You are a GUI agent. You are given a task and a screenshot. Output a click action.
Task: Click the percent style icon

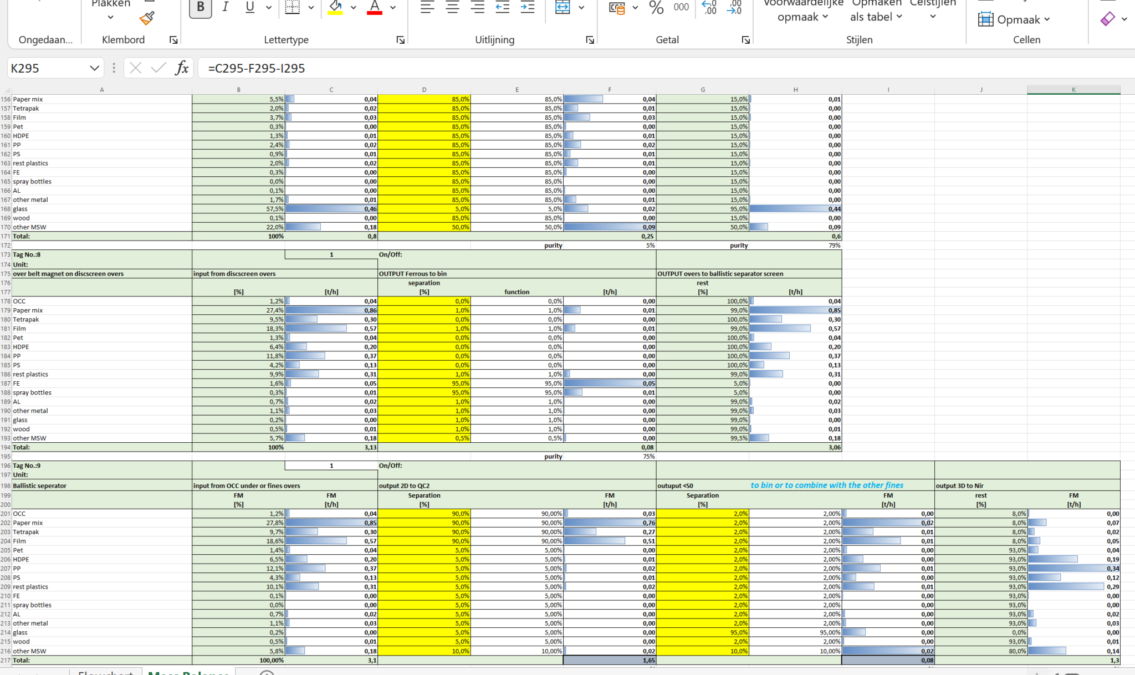coord(656,7)
